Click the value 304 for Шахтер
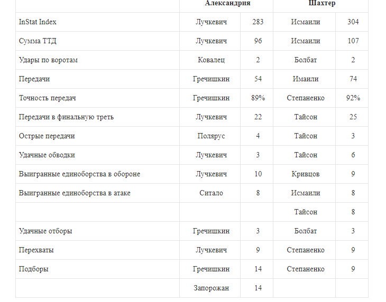Viewport: 386px width, 302px height. [353, 22]
